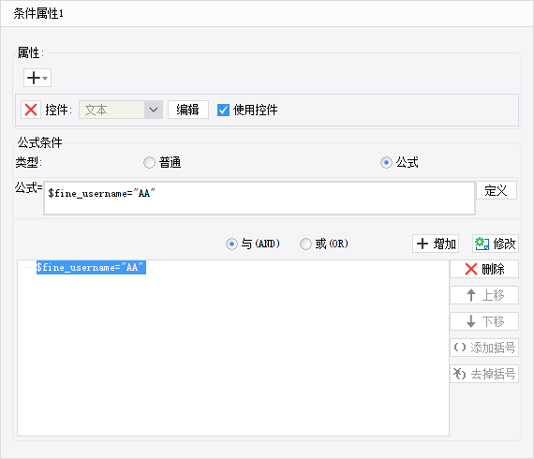This screenshot has width=534, height=459.
Task: Delete the condition with 删除 button
Action: (x=484, y=269)
